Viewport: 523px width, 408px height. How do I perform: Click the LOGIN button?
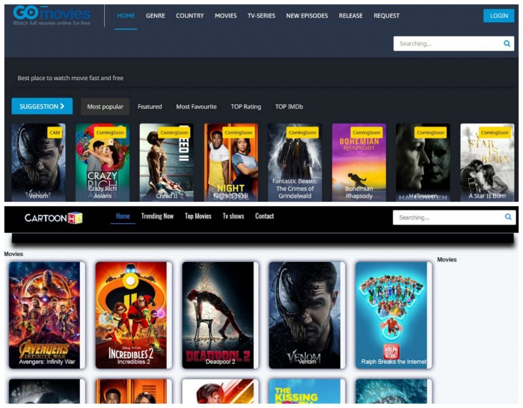point(498,15)
